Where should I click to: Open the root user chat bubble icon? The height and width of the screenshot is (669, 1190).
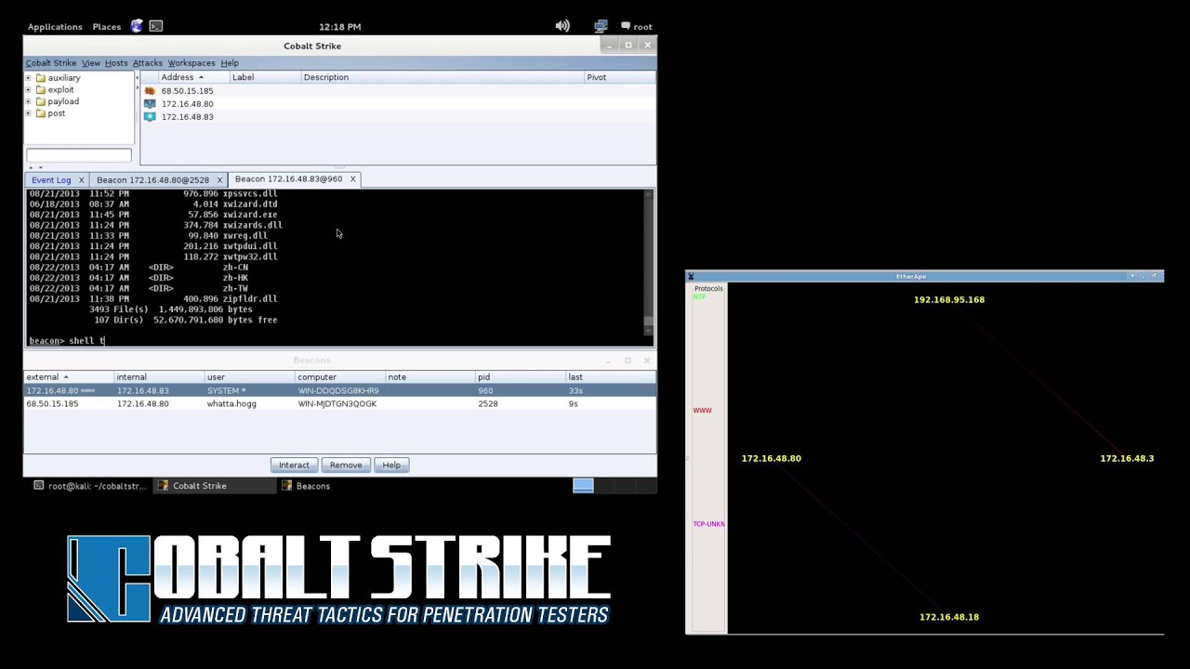(x=626, y=26)
